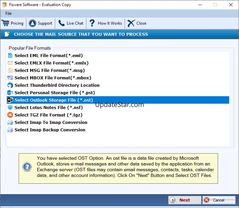Image resolution: width=239 pixels, height=208 pixels.
Task: Open the How It Works help
Action: coord(105,23)
